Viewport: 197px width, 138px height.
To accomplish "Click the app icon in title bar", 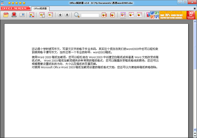I will [x=2, y=3].
